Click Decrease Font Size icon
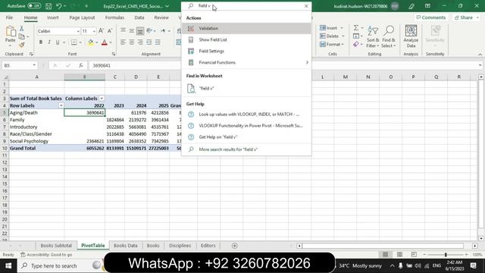Image resolution: width=485 pixels, height=273 pixels. tap(110, 31)
